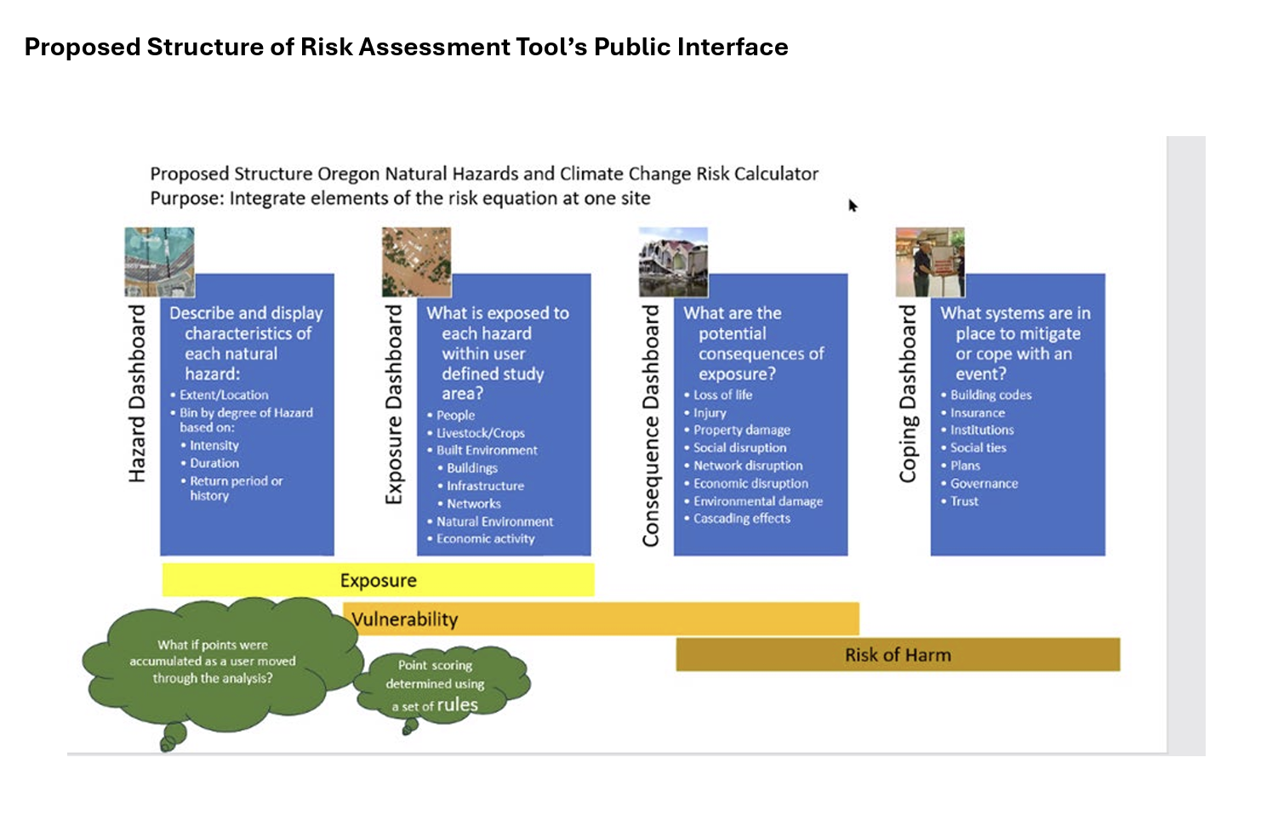Select the vertical Exposure Dashboard label

coord(393,404)
